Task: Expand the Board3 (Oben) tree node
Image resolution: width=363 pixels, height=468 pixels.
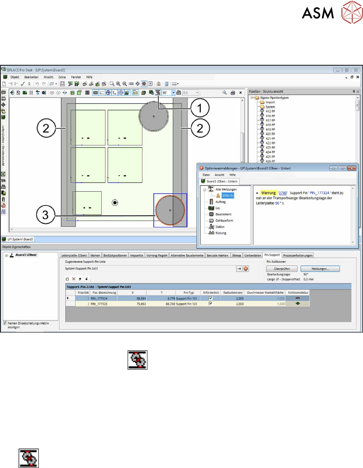Action: (x=6, y=255)
